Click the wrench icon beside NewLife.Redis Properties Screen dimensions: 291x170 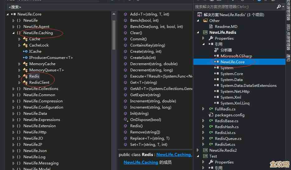(211, 38)
